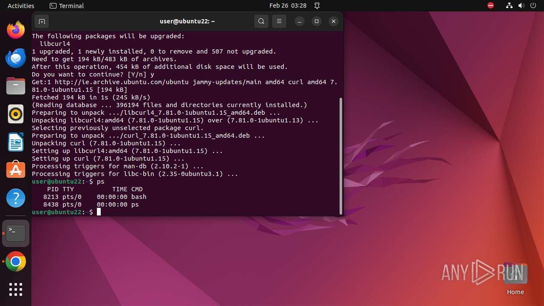Click the 'Selecting previously unselected package curl' line
This screenshot has width=544, height=306.
(118, 128)
